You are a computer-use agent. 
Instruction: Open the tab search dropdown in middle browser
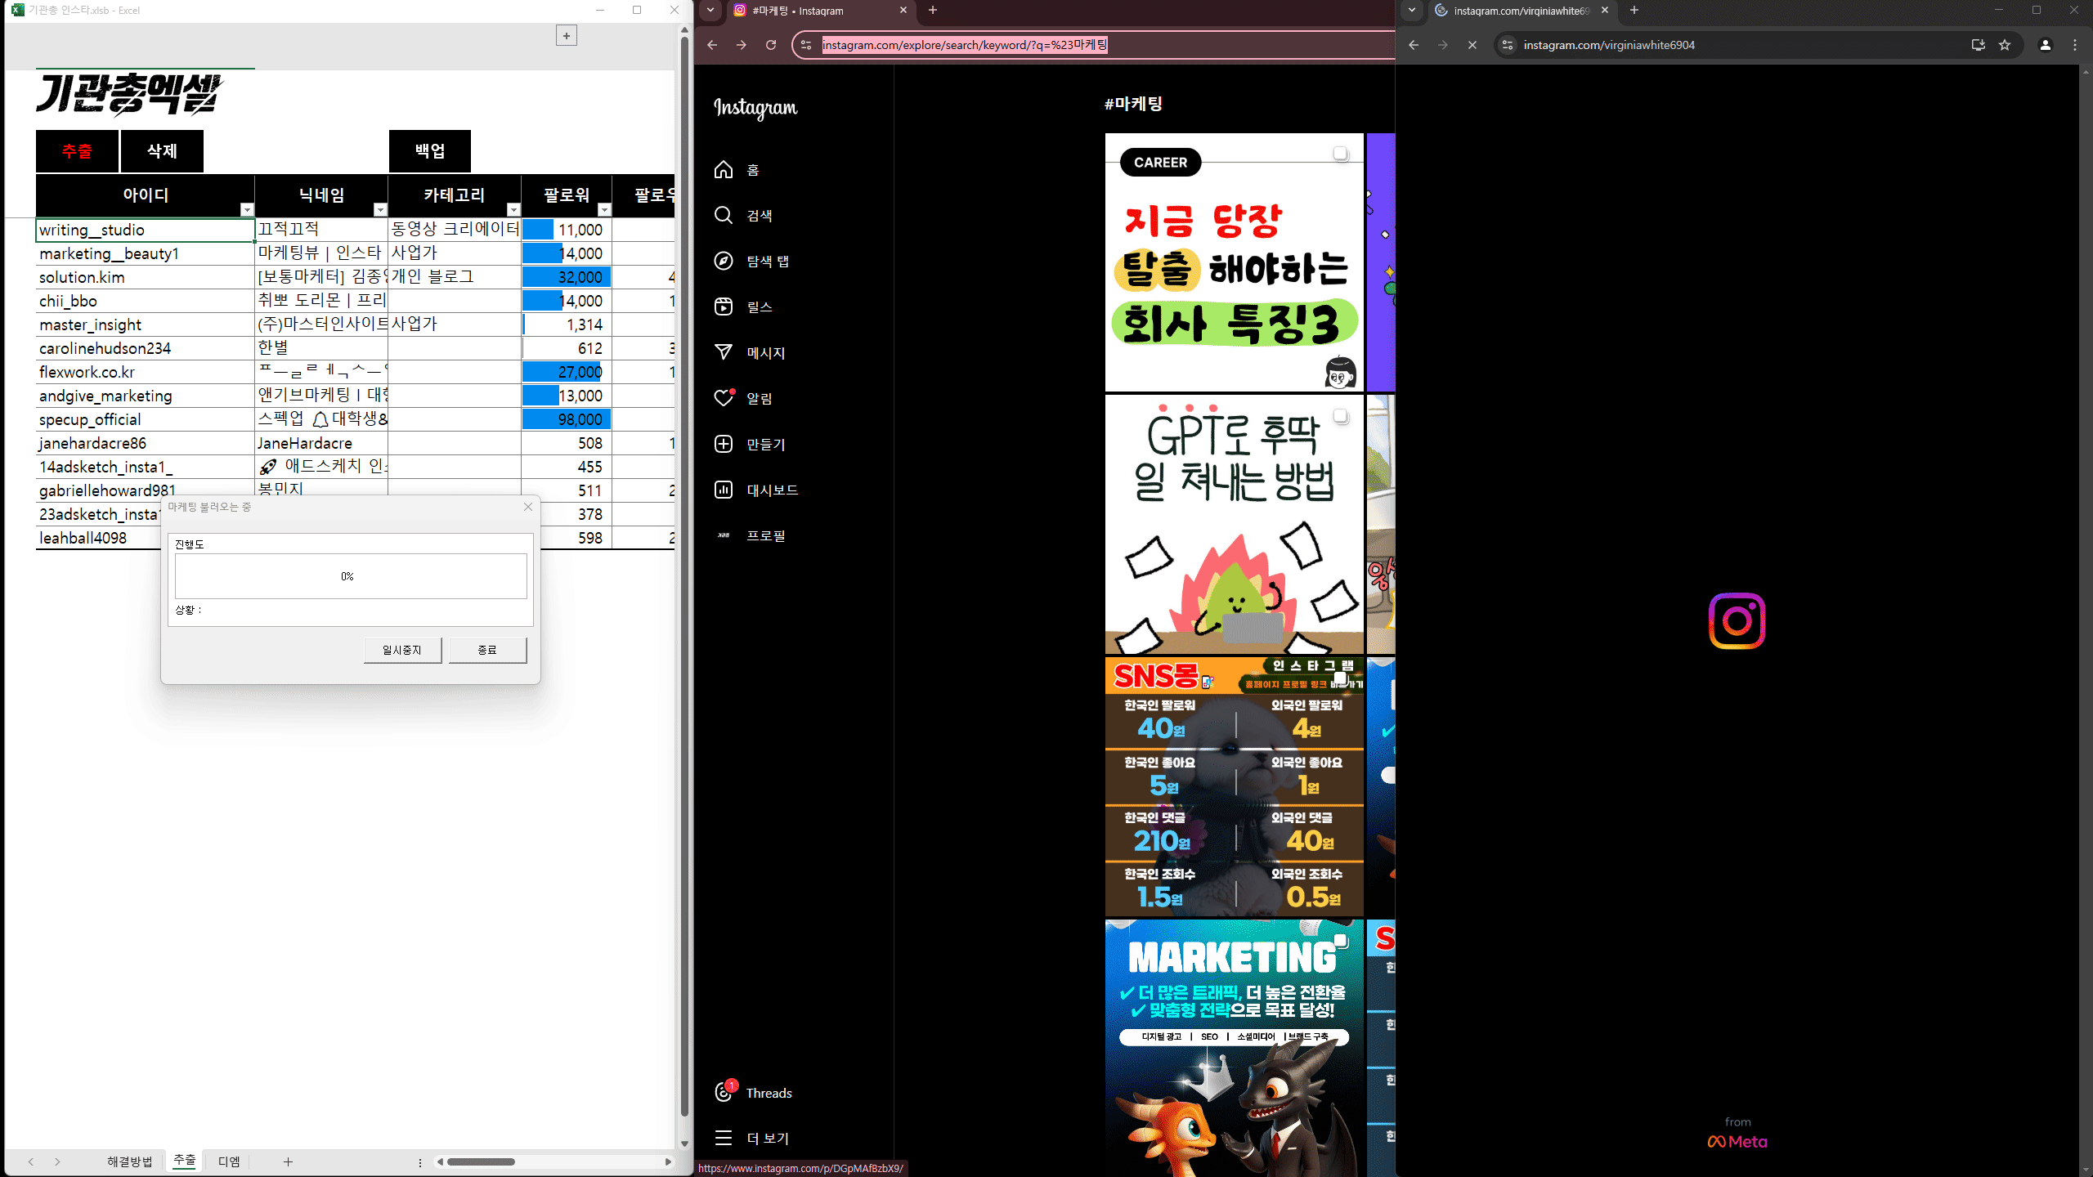click(x=710, y=11)
